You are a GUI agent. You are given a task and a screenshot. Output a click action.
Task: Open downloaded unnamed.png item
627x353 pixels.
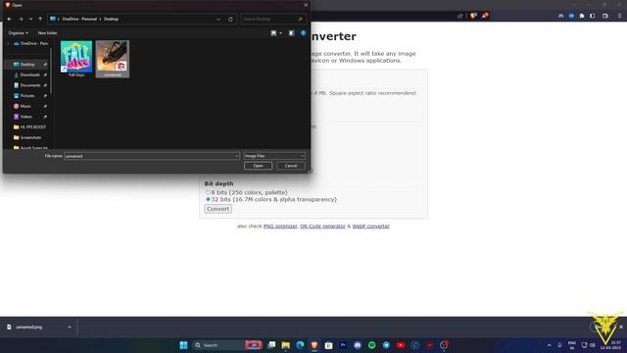click(x=29, y=327)
